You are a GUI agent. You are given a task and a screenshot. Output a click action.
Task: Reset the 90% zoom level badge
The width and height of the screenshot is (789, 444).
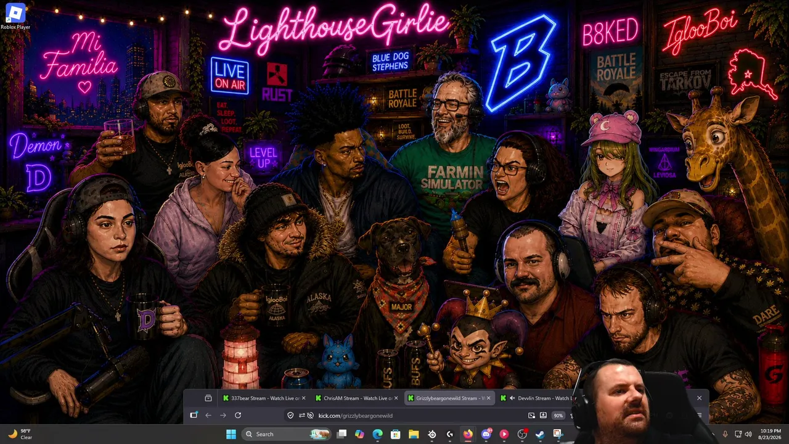click(x=558, y=416)
